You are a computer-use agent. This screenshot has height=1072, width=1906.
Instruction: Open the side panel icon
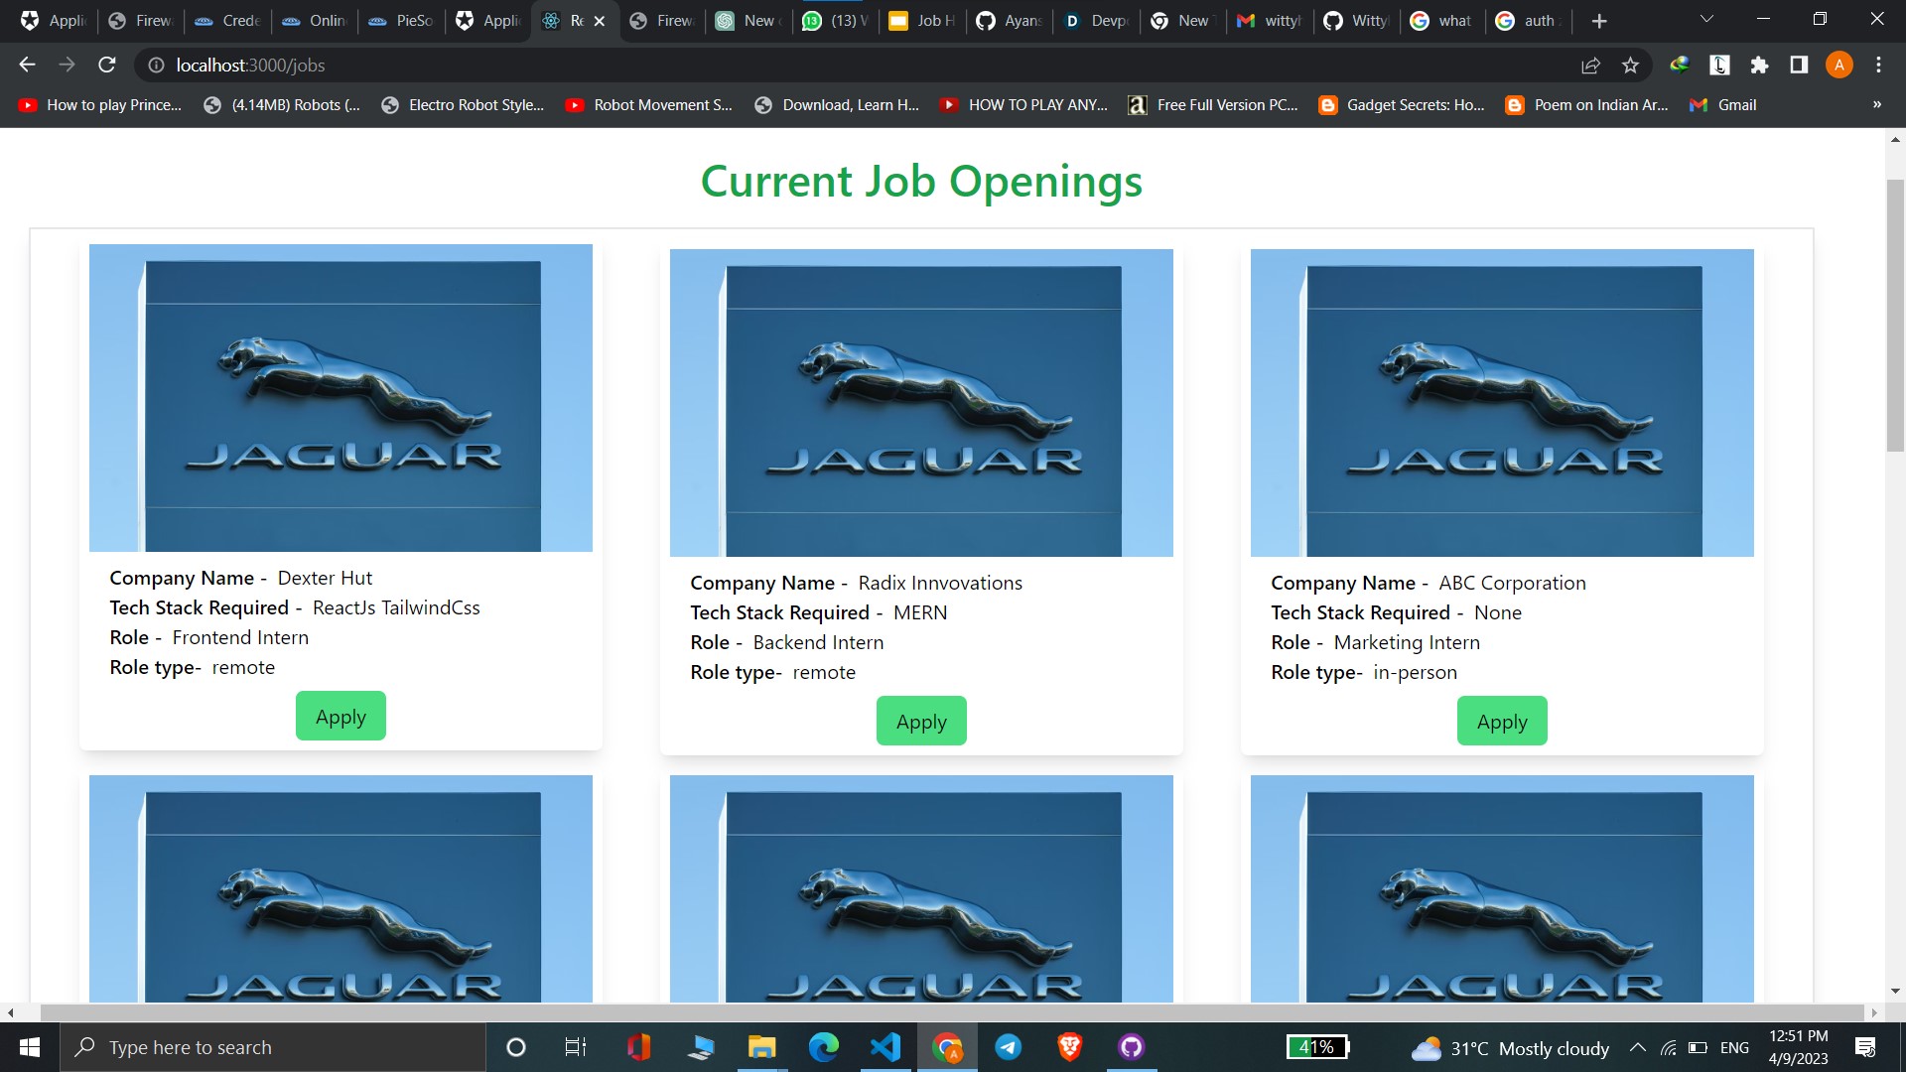(1799, 65)
